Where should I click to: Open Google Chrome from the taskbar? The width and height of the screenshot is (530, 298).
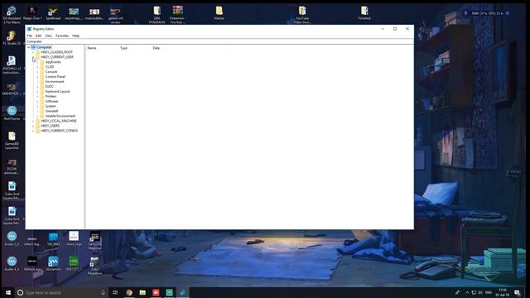(x=129, y=292)
